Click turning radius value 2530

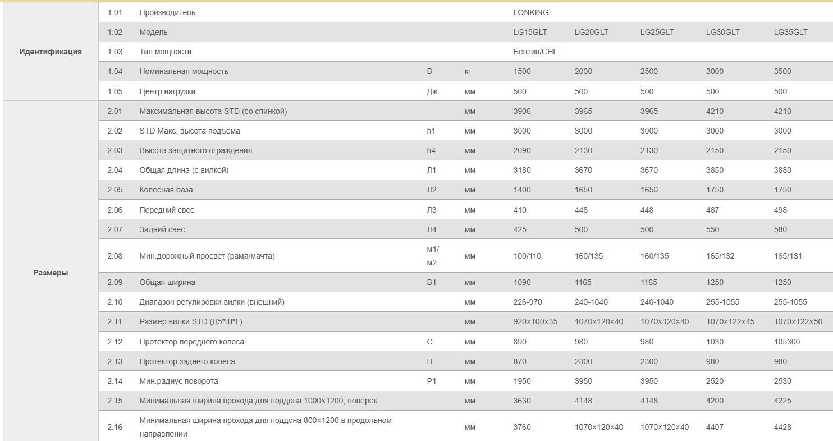782,381
